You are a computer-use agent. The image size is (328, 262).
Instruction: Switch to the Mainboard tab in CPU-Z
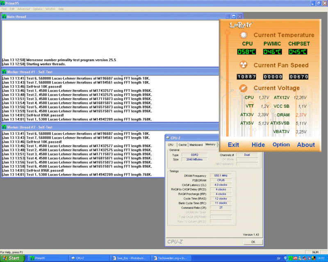coord(196,145)
